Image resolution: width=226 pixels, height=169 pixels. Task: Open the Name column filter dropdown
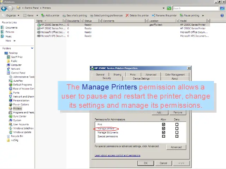click(x=65, y=21)
